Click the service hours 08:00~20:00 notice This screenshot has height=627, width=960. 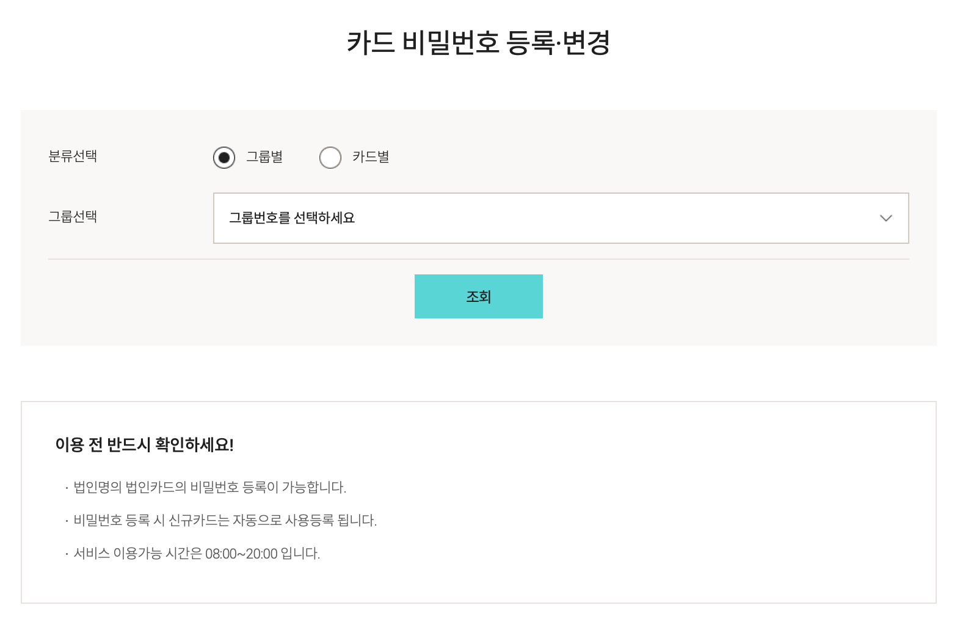point(191,554)
